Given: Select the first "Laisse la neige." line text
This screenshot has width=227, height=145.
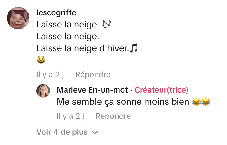Looking at the screenshot, I should pyautogui.click(x=68, y=24).
